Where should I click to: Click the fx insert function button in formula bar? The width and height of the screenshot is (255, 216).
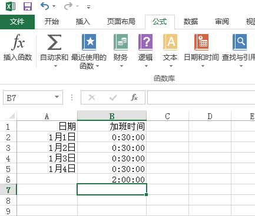click(x=134, y=97)
